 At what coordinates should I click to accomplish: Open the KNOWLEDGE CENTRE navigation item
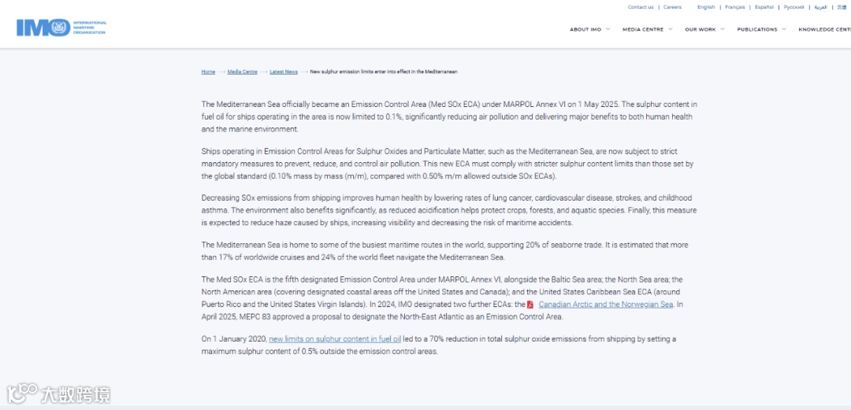point(824,29)
